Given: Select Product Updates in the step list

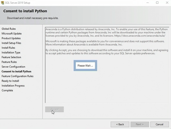Looking at the screenshot, I should pyautogui.click(x=11, y=38).
